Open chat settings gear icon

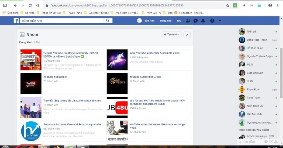[266, 142]
